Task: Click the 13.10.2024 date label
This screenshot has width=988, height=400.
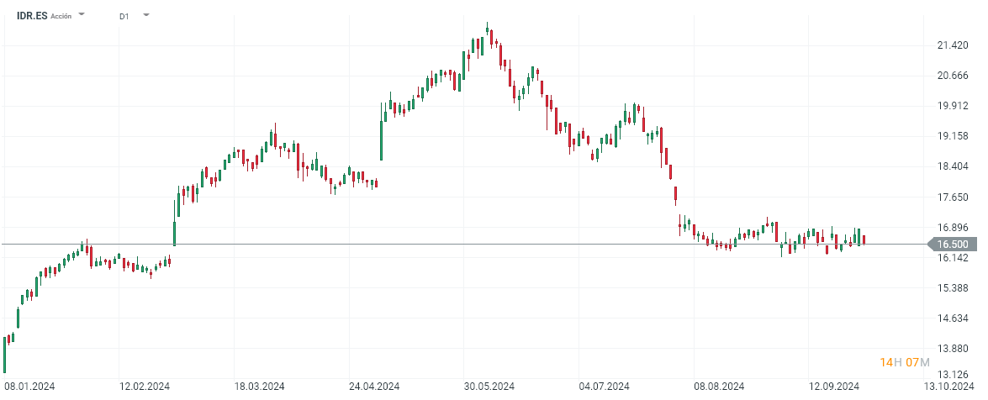Action: pyautogui.click(x=948, y=387)
